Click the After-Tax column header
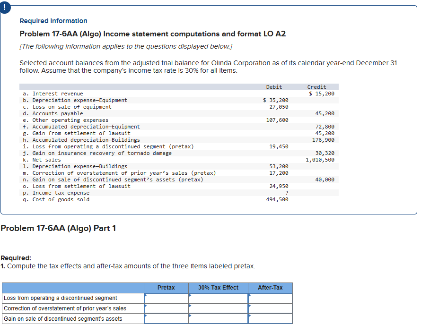The height and width of the screenshot is (325, 421). coord(270,287)
